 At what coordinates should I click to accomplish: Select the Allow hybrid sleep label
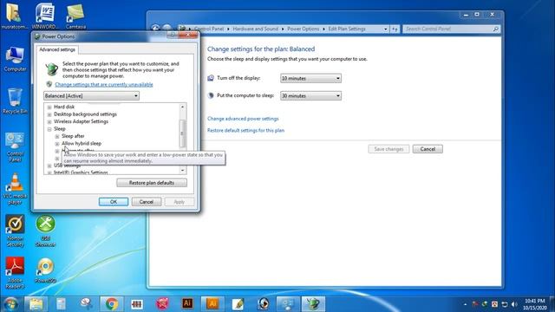point(82,144)
